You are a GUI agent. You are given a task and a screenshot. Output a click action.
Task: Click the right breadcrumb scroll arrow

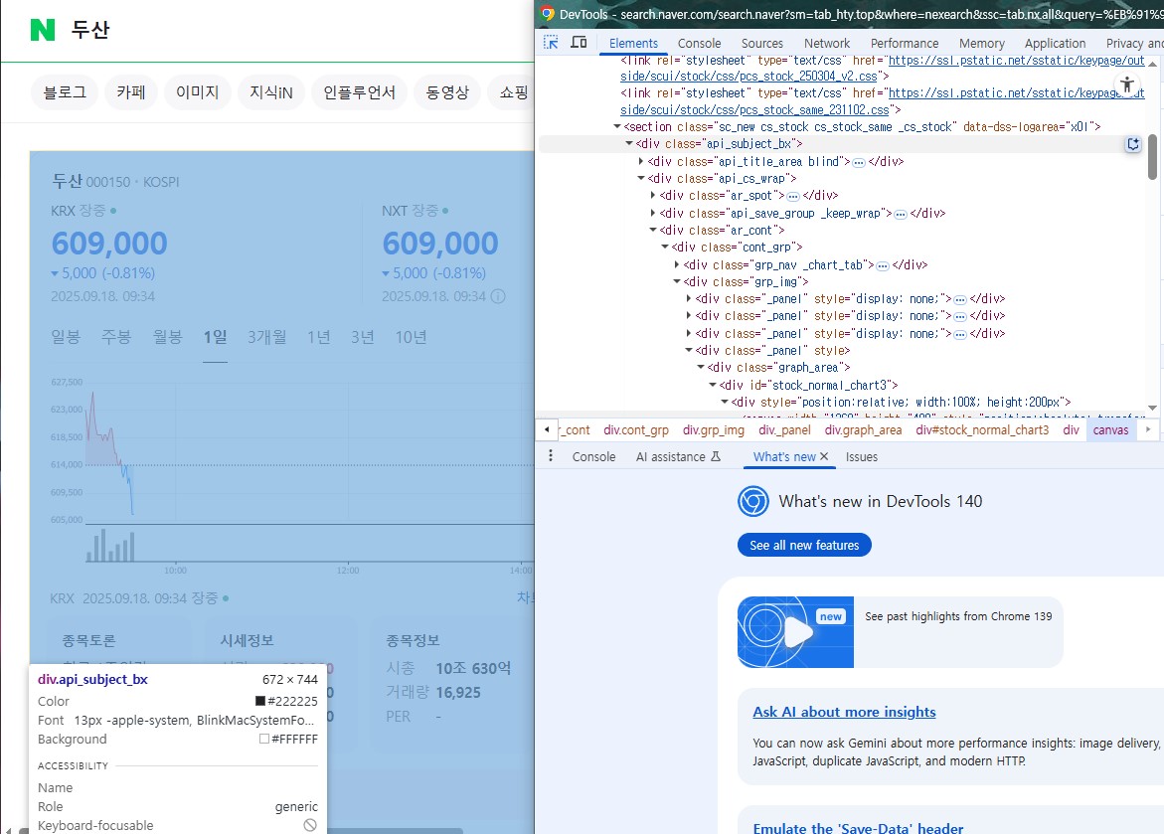pos(1148,429)
